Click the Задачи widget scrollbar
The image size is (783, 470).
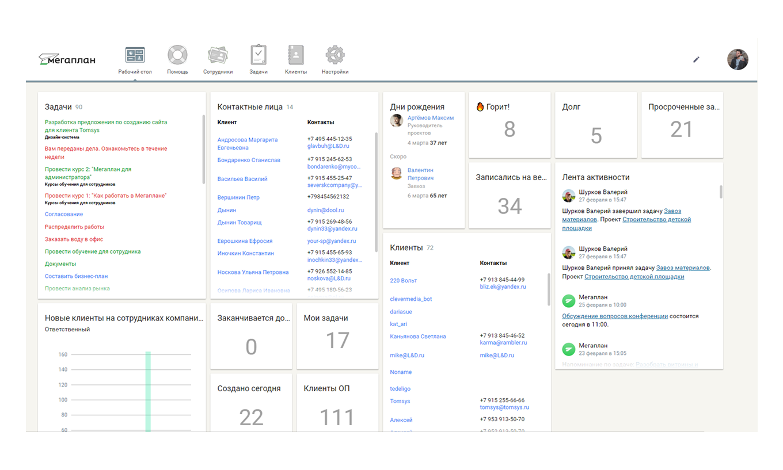click(203, 150)
